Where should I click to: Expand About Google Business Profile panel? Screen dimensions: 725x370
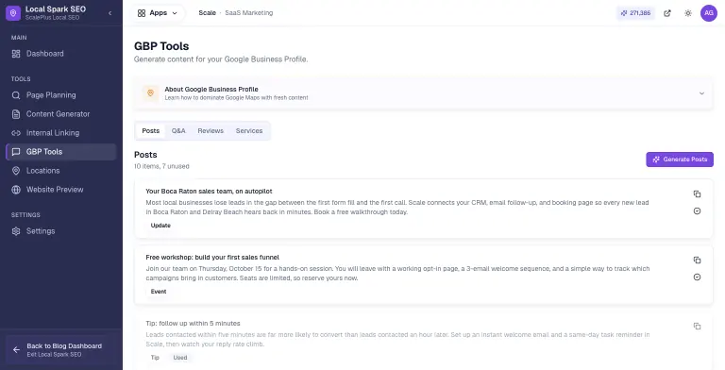(424, 93)
